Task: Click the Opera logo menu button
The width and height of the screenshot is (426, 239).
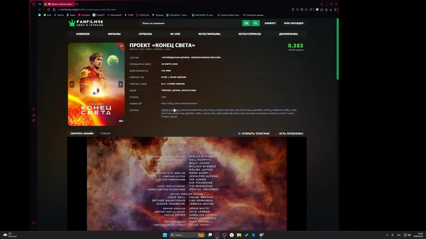Action: tap(34, 4)
